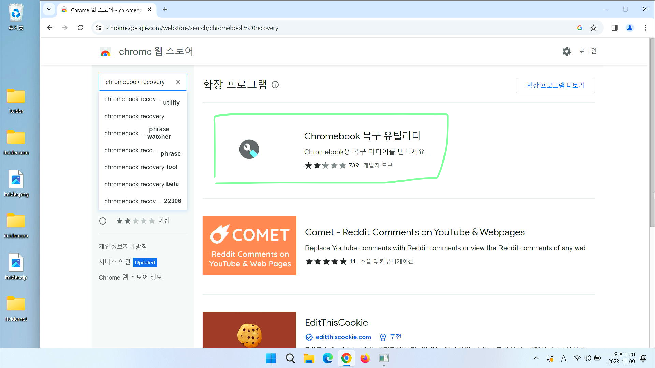Open the COMET extension thumbnail
Image resolution: width=655 pixels, height=368 pixels.
(x=249, y=245)
